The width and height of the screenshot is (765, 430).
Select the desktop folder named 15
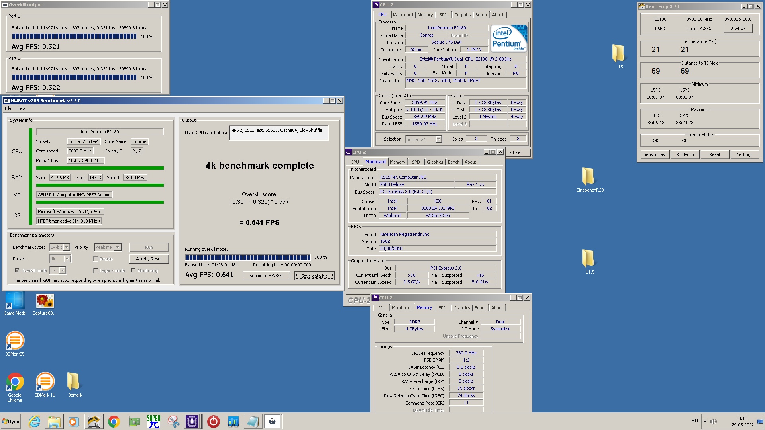click(x=620, y=57)
